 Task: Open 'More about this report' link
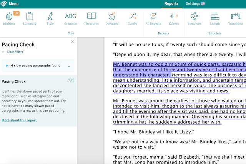(x=19, y=120)
